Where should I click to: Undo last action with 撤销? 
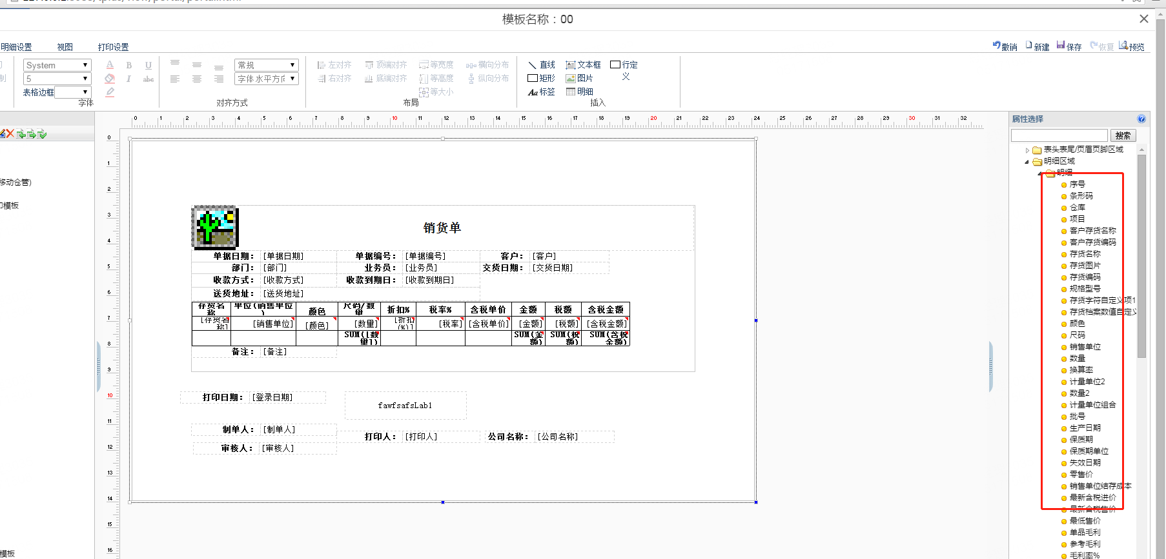click(x=1005, y=46)
